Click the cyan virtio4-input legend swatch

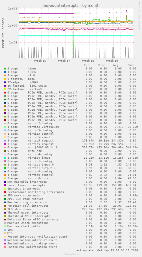tap(5, 158)
